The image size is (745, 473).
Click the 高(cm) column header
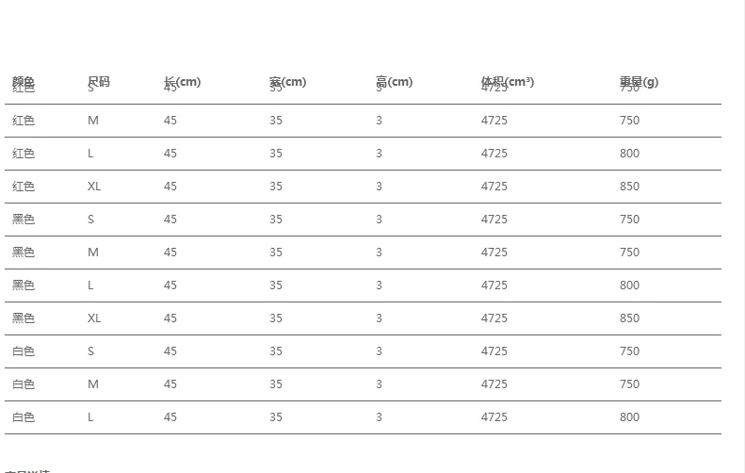(x=394, y=82)
